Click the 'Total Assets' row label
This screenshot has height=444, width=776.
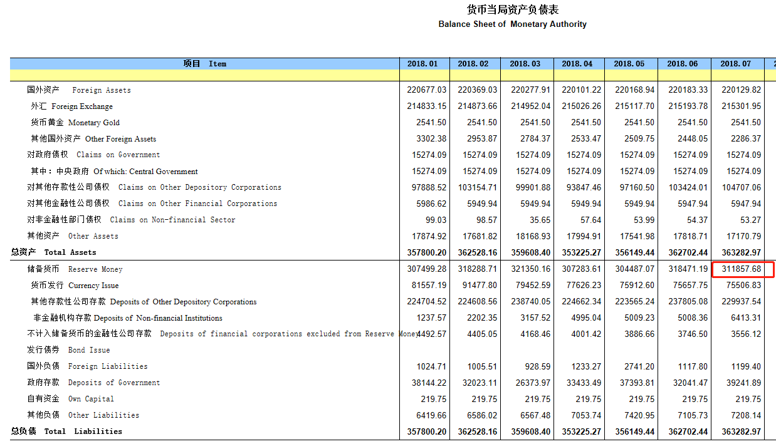pyautogui.click(x=70, y=252)
